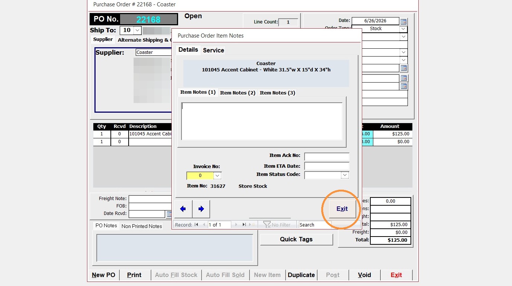The height and width of the screenshot is (286, 512).
Task: Switch to the Non Printed Notes tab
Action: point(142,226)
